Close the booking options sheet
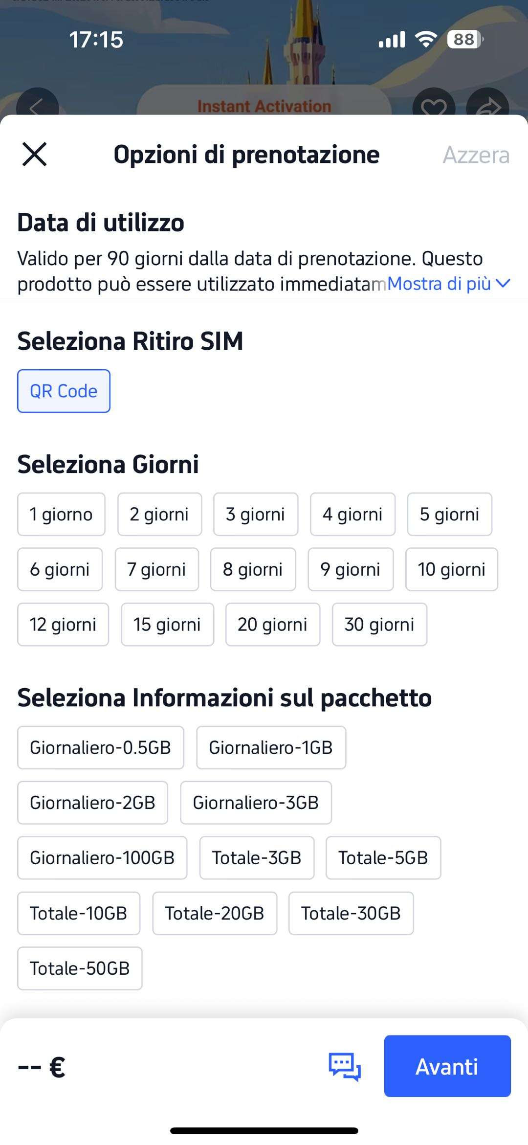Screen dimensions: 528x1145 tap(34, 155)
